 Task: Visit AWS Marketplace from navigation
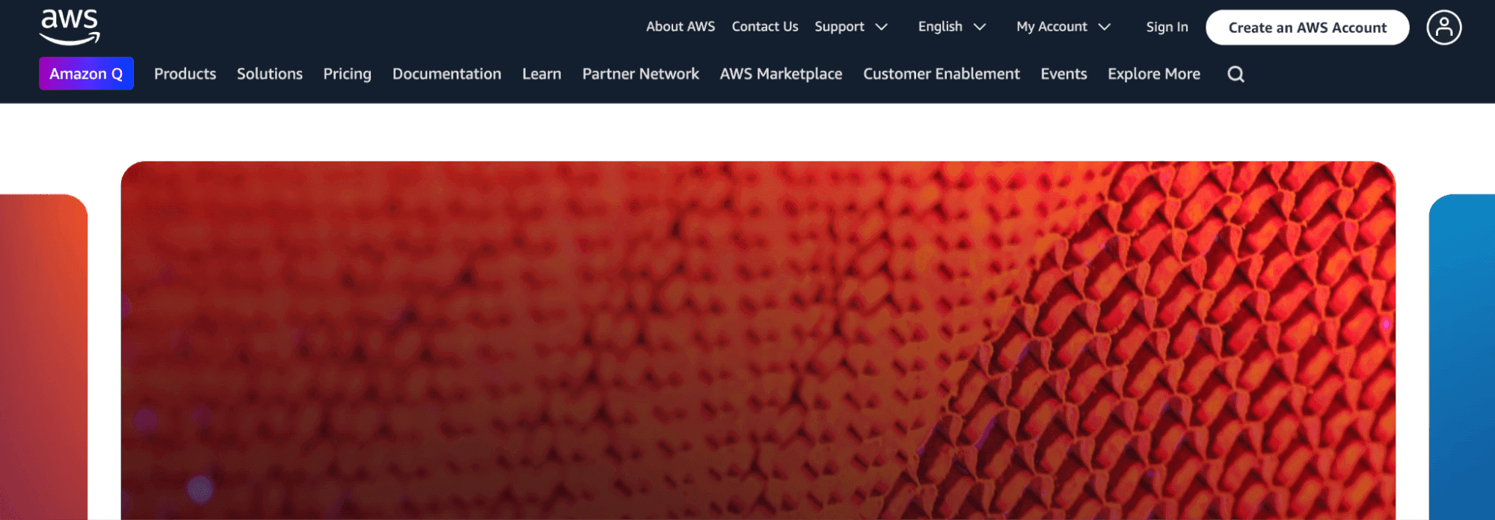[781, 74]
